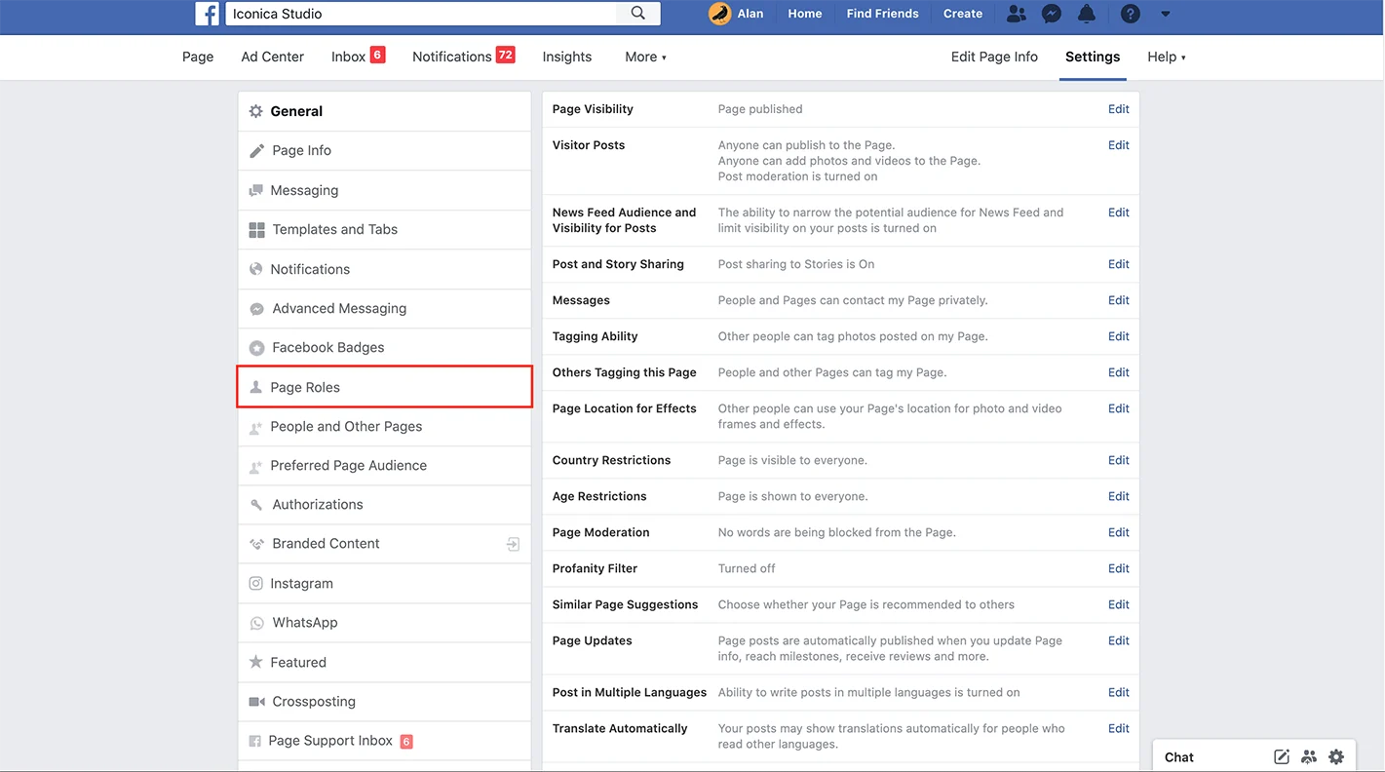Go to the Page tab
The width and height of the screenshot is (1385, 772).
pos(198,57)
